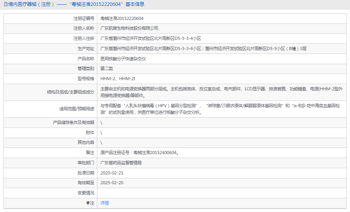350x212 pixels.
Task: Click the 其他内容 label cell
Action: 86,142
